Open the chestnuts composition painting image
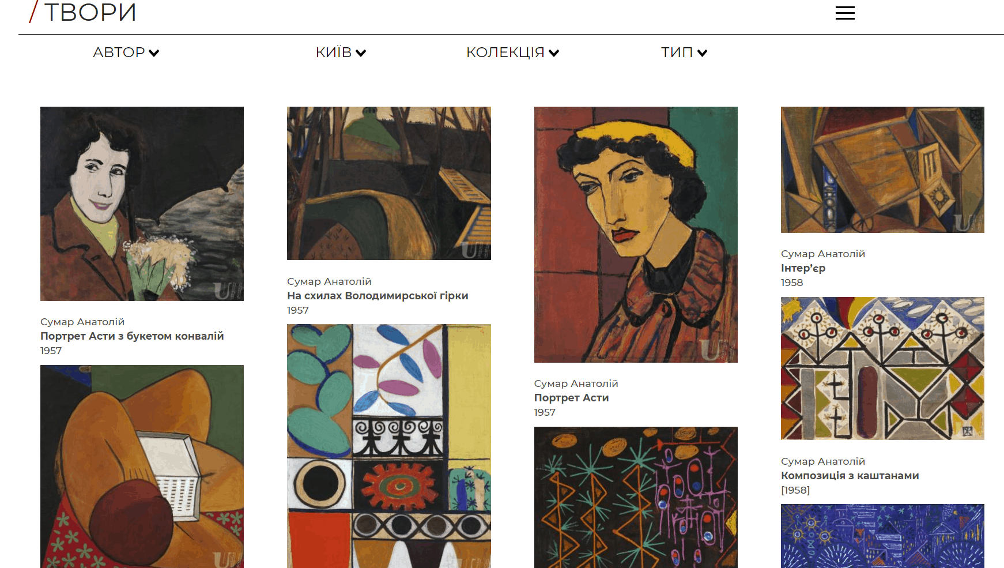 882,368
